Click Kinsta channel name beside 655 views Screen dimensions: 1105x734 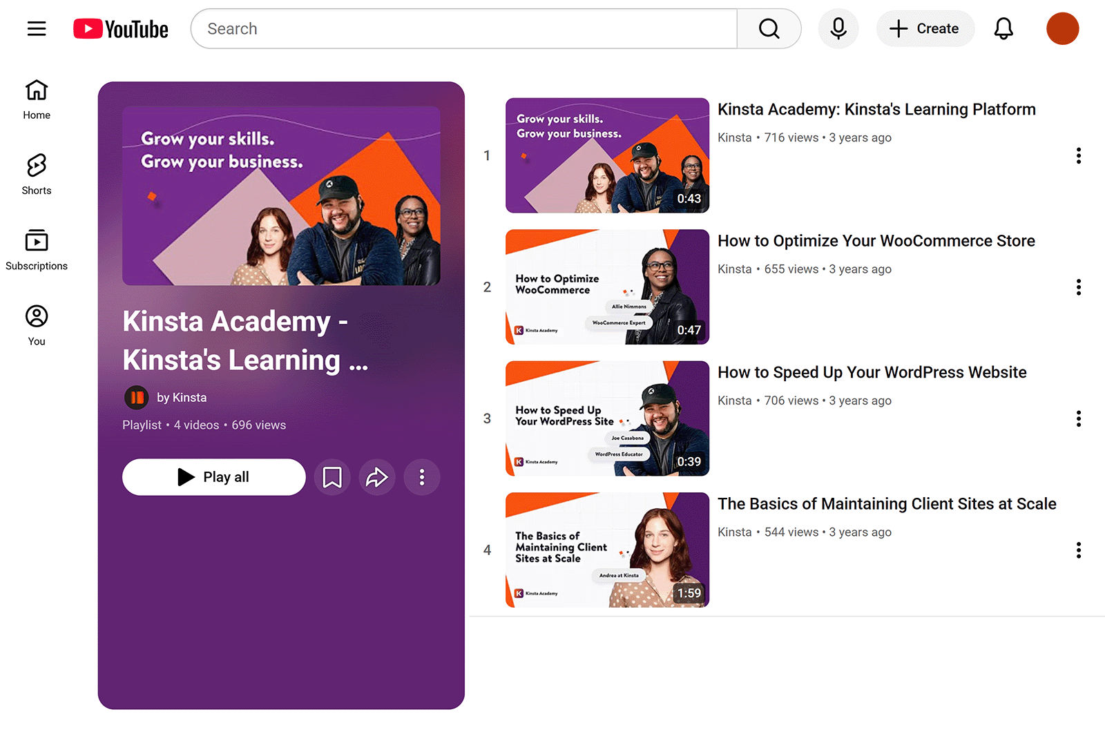click(x=734, y=269)
